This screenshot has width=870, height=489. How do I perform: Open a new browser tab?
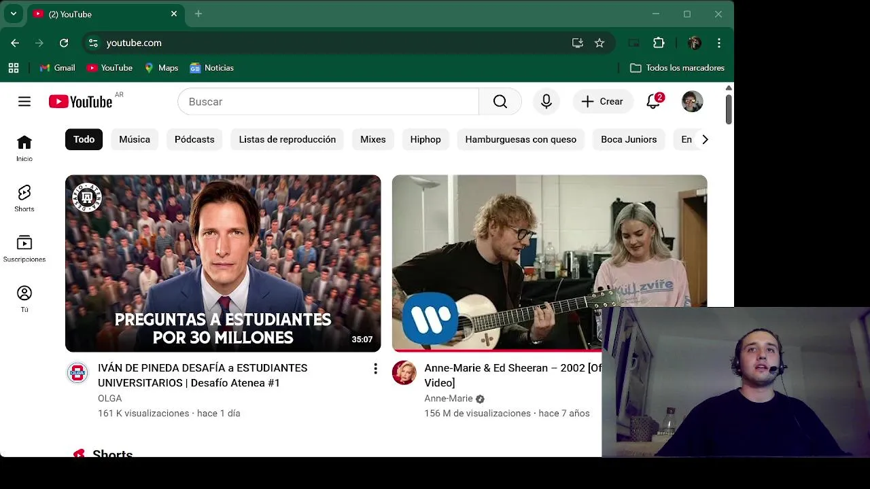point(198,14)
